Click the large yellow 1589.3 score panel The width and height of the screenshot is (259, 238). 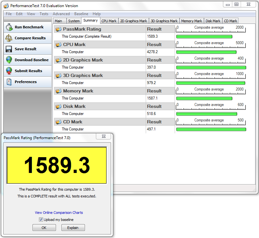(57, 165)
